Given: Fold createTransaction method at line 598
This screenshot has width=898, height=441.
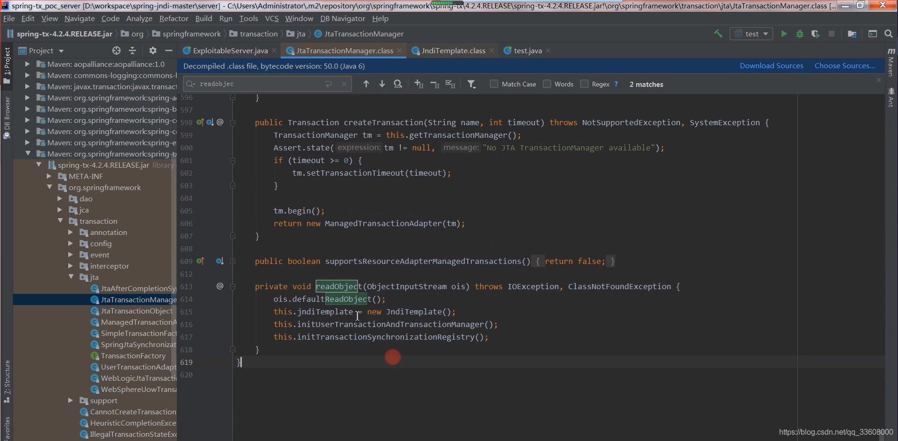Looking at the screenshot, I should [x=232, y=122].
